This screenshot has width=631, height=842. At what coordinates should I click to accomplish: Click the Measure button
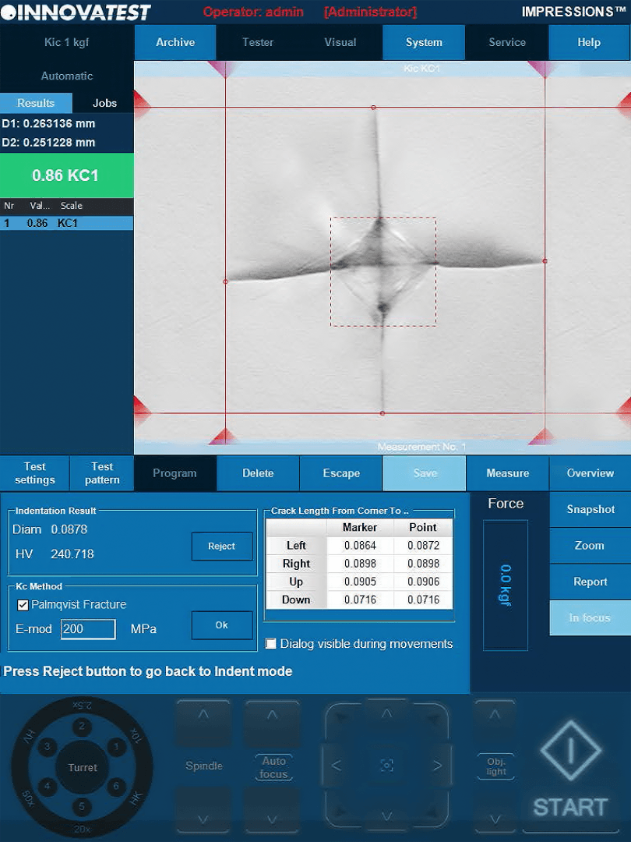[x=508, y=473]
